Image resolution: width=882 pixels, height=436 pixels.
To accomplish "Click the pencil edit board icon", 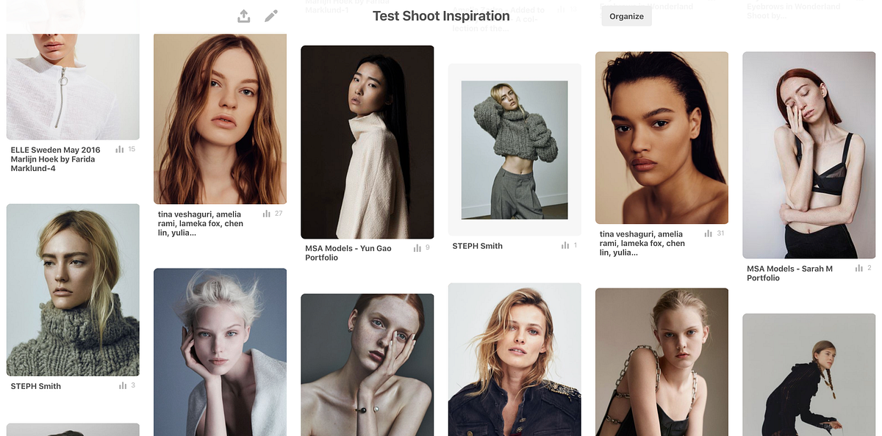I will 271,15.
